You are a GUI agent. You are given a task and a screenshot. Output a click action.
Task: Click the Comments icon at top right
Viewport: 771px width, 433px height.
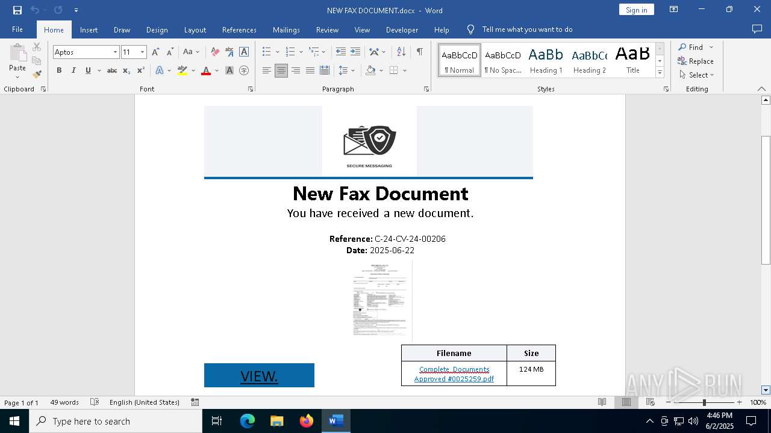click(x=757, y=29)
